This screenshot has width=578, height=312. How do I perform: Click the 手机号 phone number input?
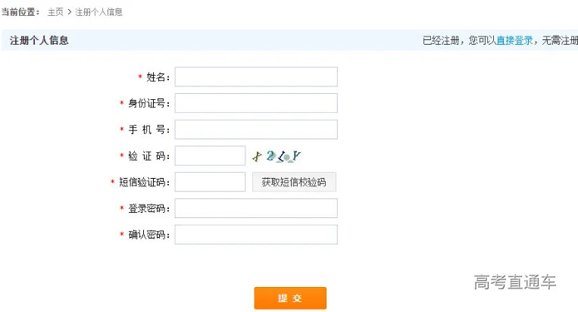(256, 129)
